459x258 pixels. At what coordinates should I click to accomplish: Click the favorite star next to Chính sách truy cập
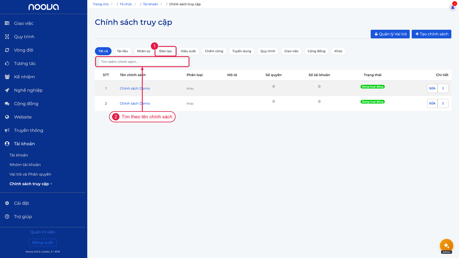[x=51, y=184]
